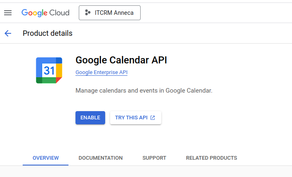This screenshot has height=177, width=292.
Task: Open the hamburger navigation menu
Action: tap(8, 13)
